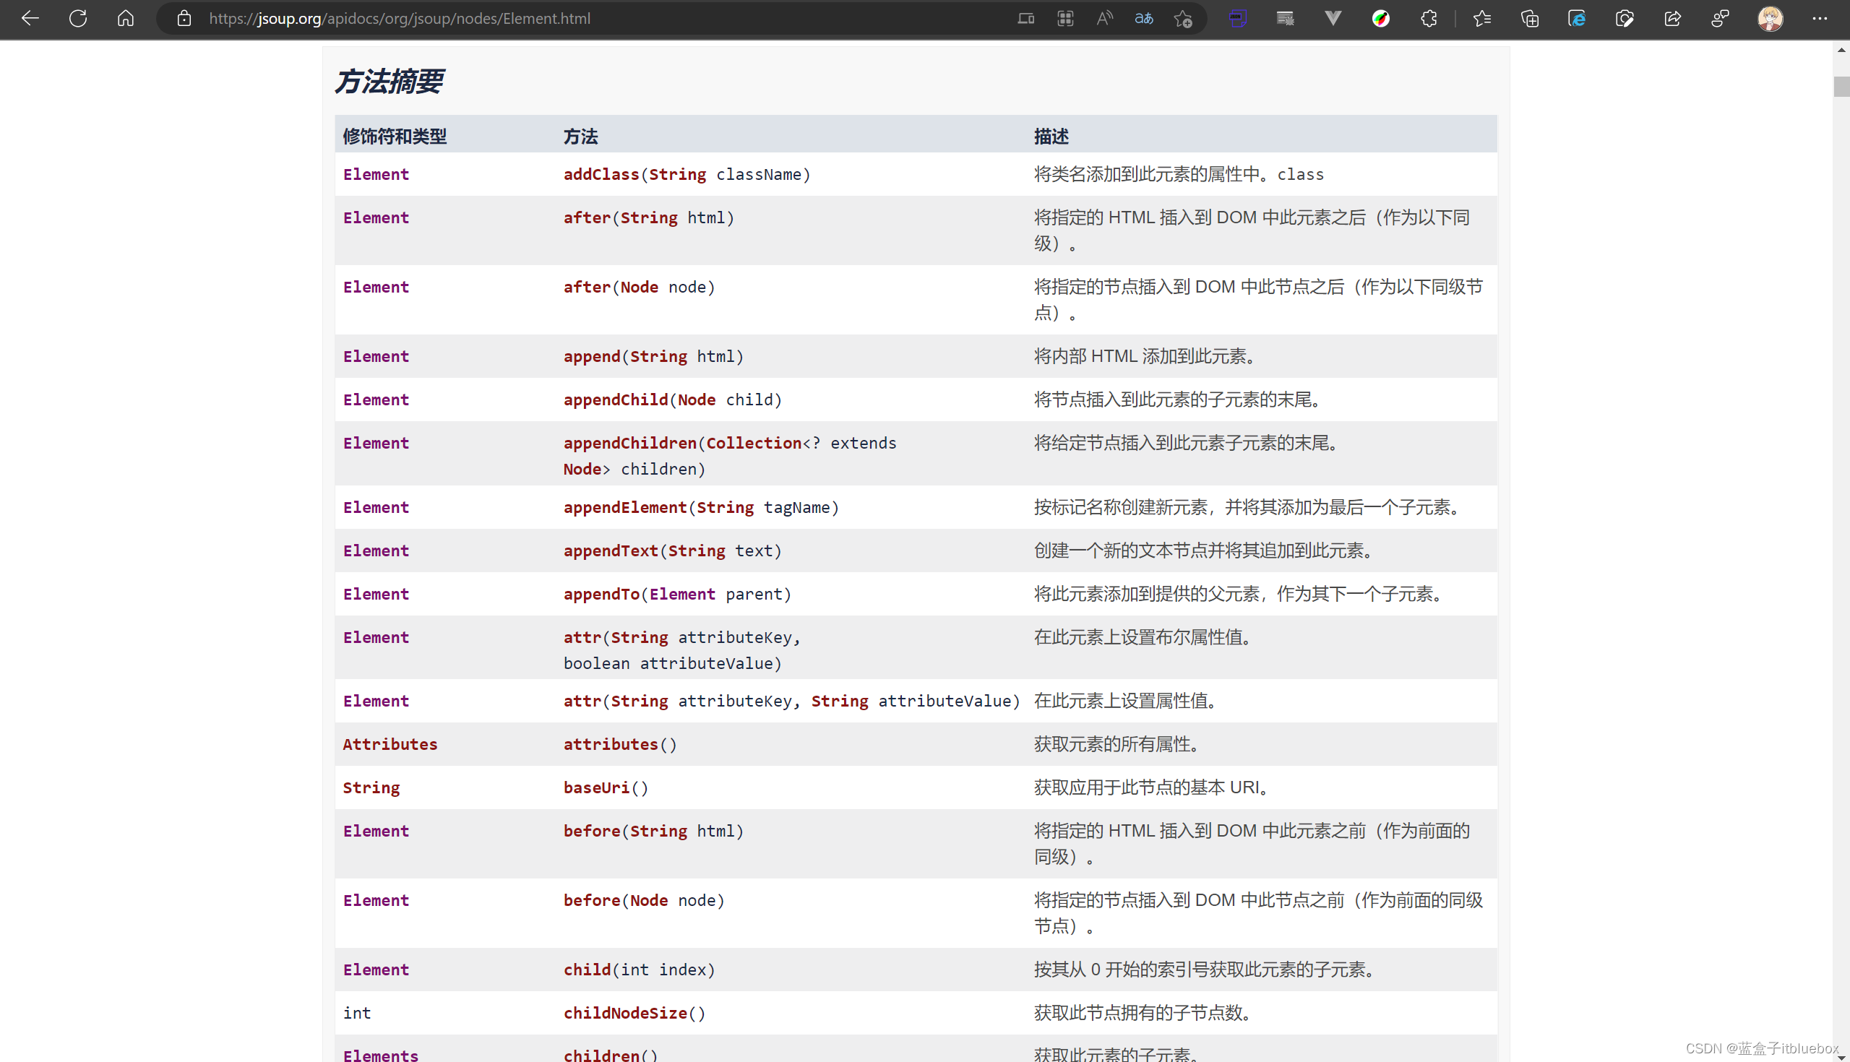
Task: Open the Extensions puzzle-piece menu
Action: 1429,18
